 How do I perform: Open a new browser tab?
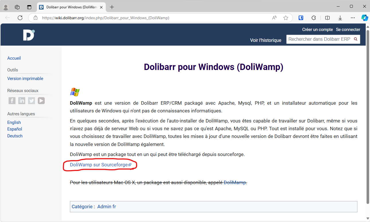click(x=112, y=7)
